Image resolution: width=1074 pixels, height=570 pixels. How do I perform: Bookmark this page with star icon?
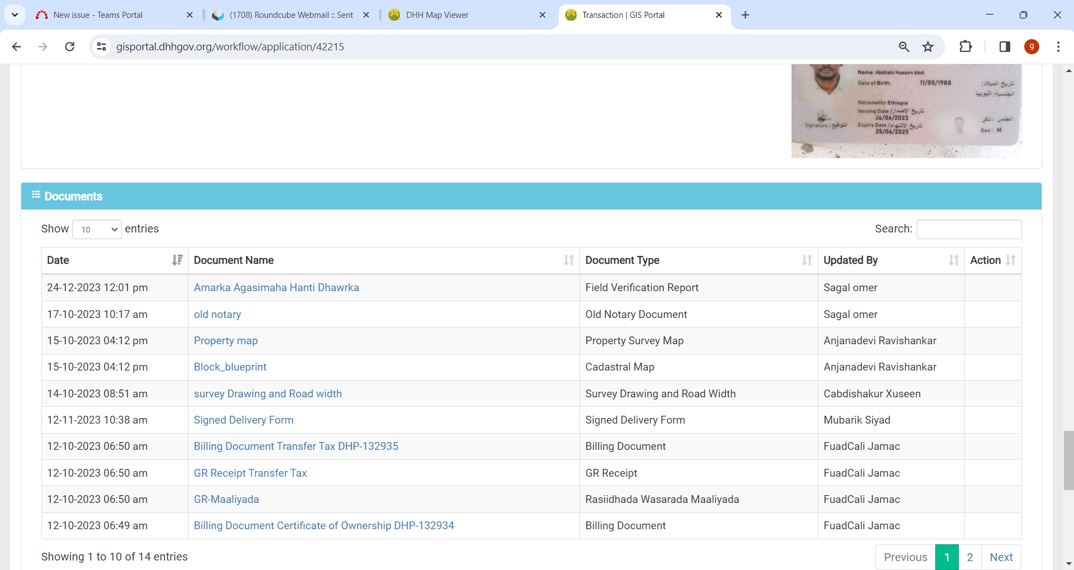(928, 46)
